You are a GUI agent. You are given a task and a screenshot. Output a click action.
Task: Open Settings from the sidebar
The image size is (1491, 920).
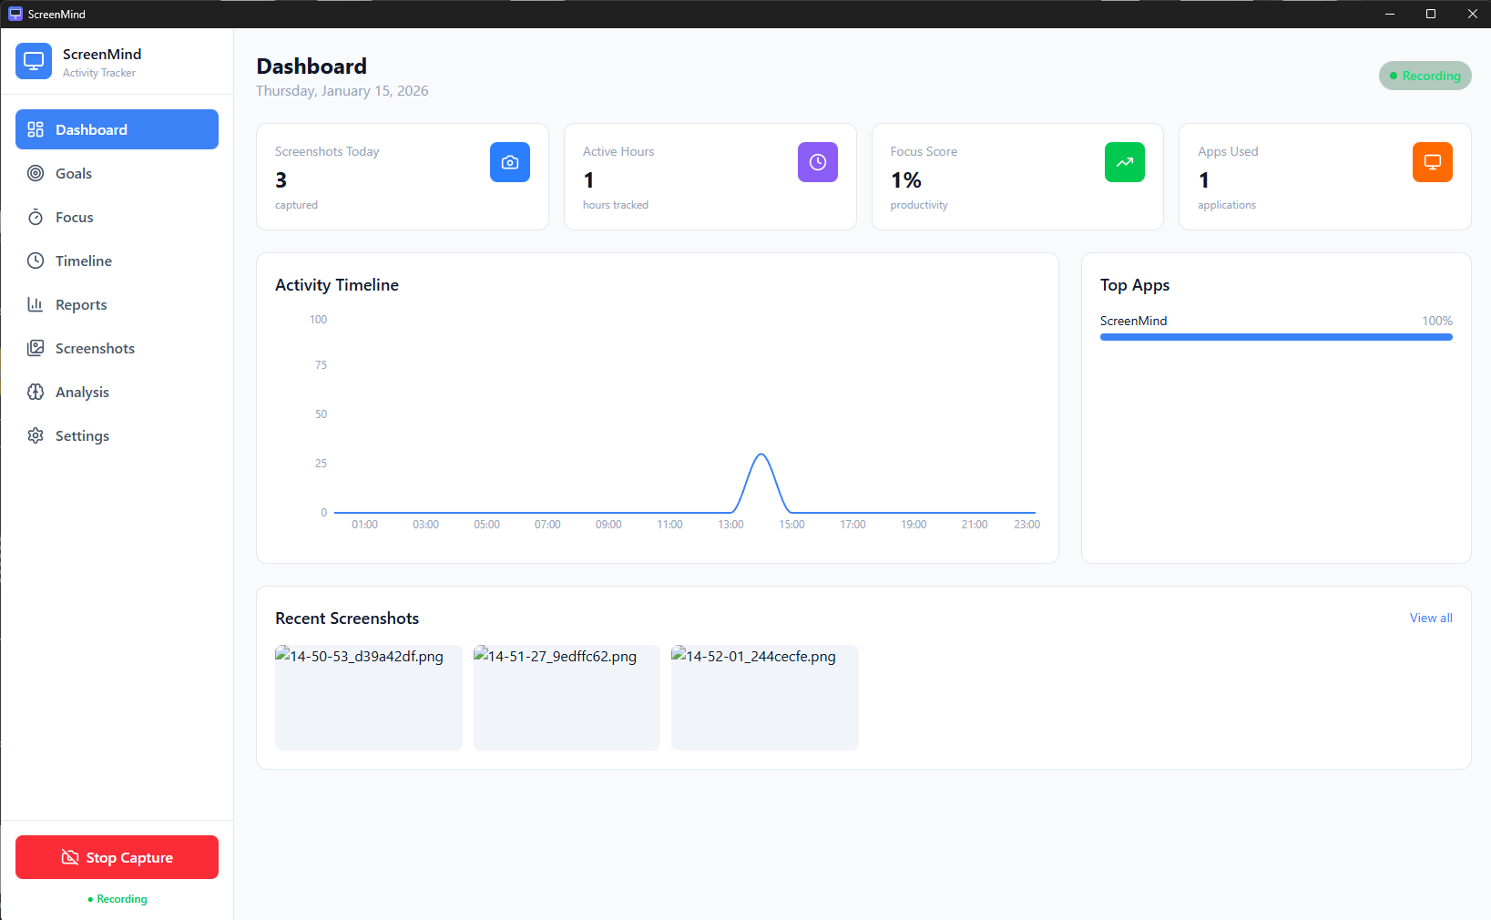81,435
